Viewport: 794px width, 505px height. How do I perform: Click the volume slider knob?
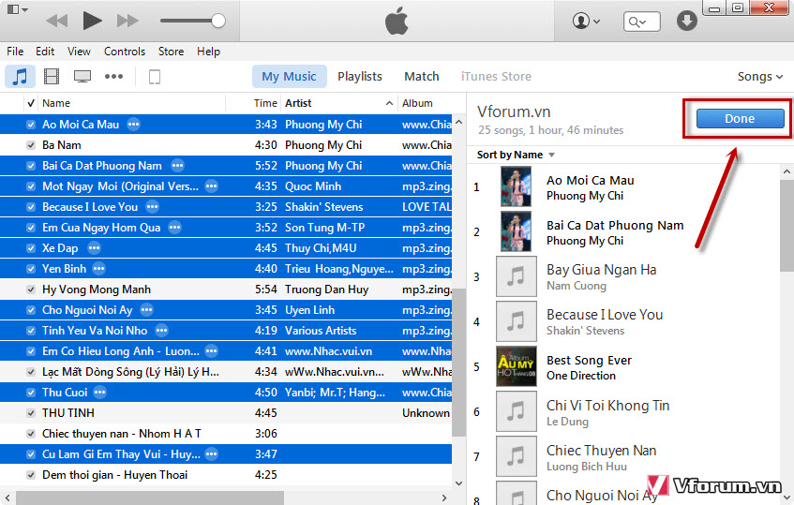coord(218,21)
